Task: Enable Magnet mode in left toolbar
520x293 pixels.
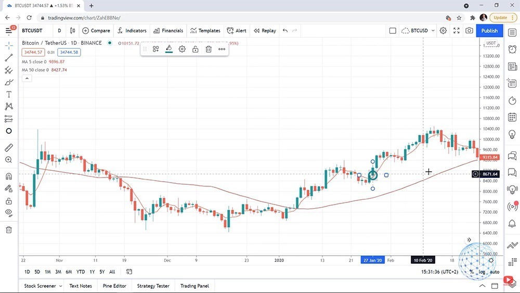Action: click(x=9, y=176)
